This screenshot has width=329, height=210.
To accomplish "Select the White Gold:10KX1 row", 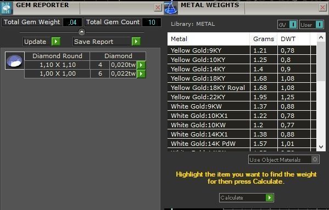I will (242, 116).
